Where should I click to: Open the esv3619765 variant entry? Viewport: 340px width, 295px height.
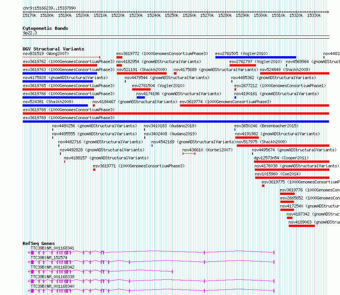click(69, 86)
